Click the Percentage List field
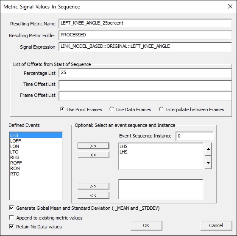 [x=145, y=73]
